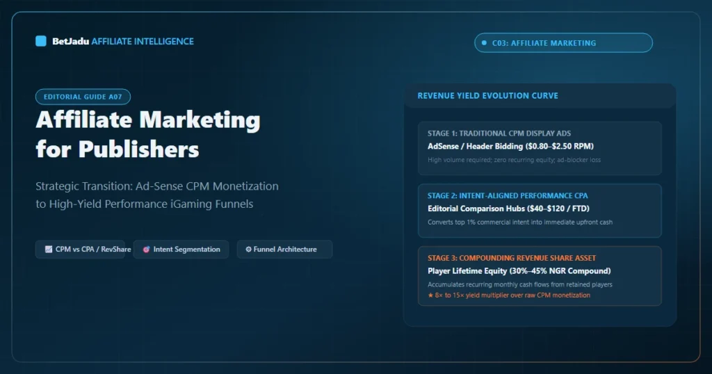
Task: Click Editorial Comparison Hubs FTD line
Action: (508, 209)
